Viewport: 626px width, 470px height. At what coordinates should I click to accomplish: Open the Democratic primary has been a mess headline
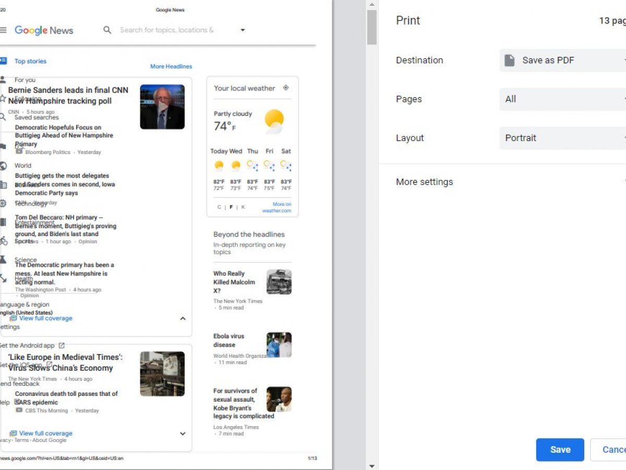[65, 274]
